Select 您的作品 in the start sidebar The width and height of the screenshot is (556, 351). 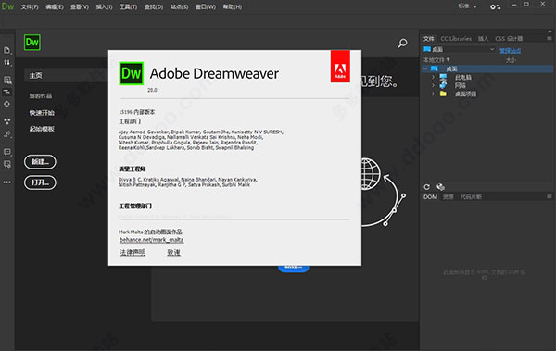(41, 95)
